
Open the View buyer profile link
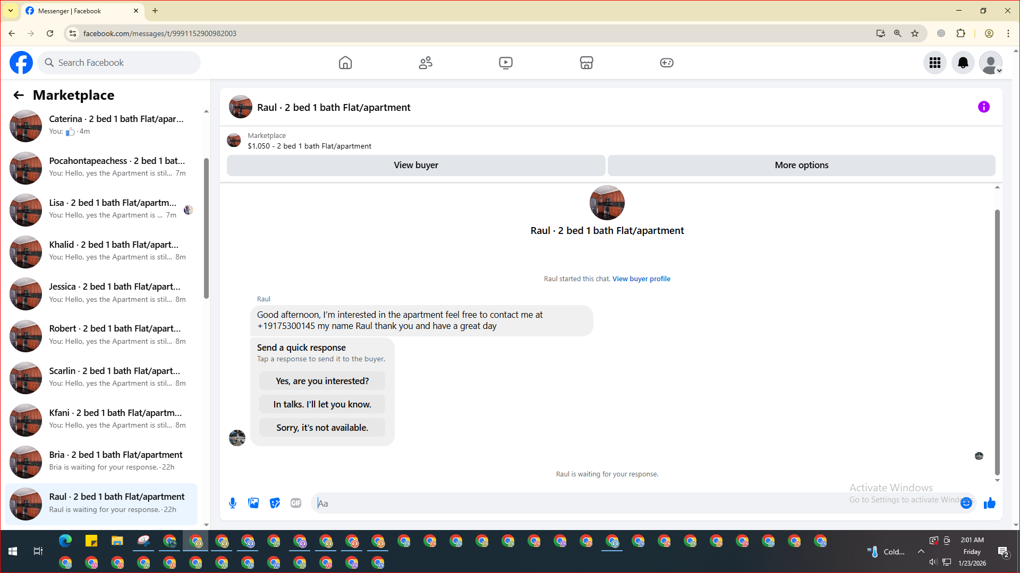click(641, 279)
